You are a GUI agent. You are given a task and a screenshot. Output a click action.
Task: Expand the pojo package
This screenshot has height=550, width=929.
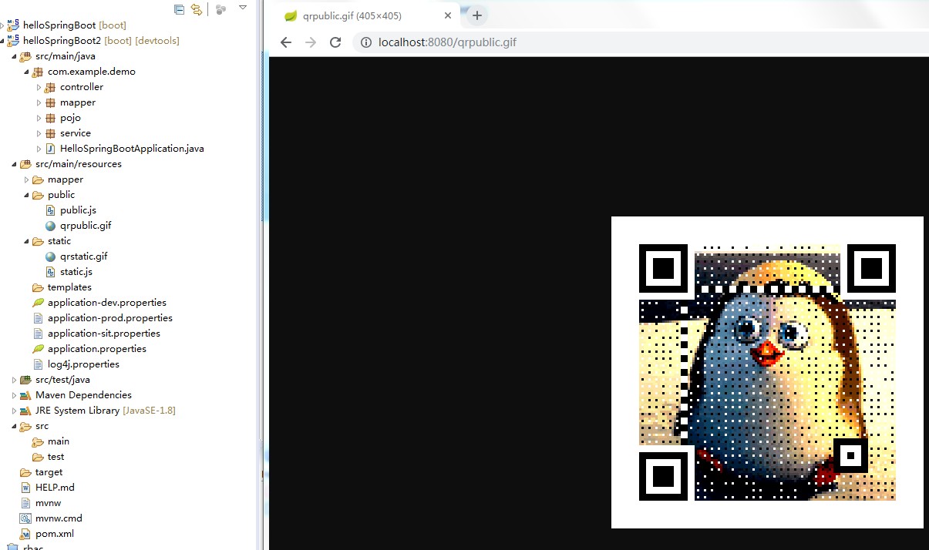tap(39, 118)
